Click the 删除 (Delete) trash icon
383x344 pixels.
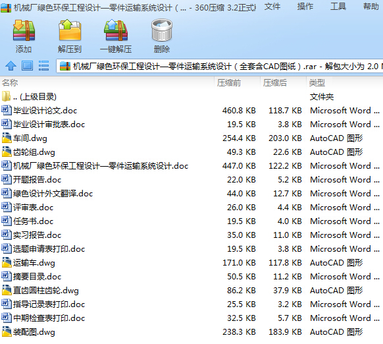tap(162, 30)
